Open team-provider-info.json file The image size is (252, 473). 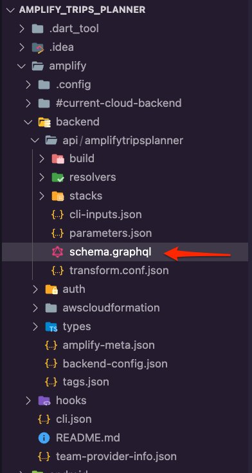116,456
